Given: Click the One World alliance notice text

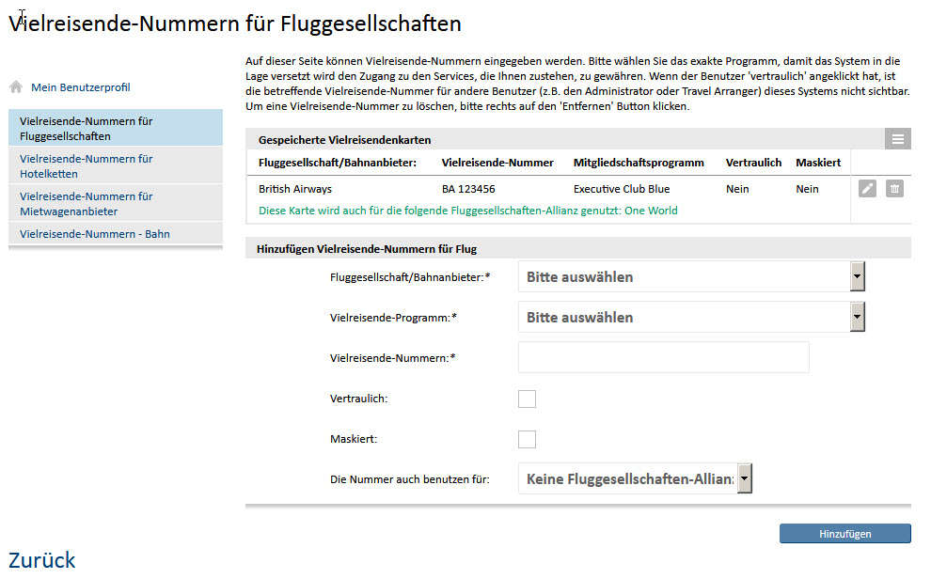Looking at the screenshot, I should click(468, 211).
